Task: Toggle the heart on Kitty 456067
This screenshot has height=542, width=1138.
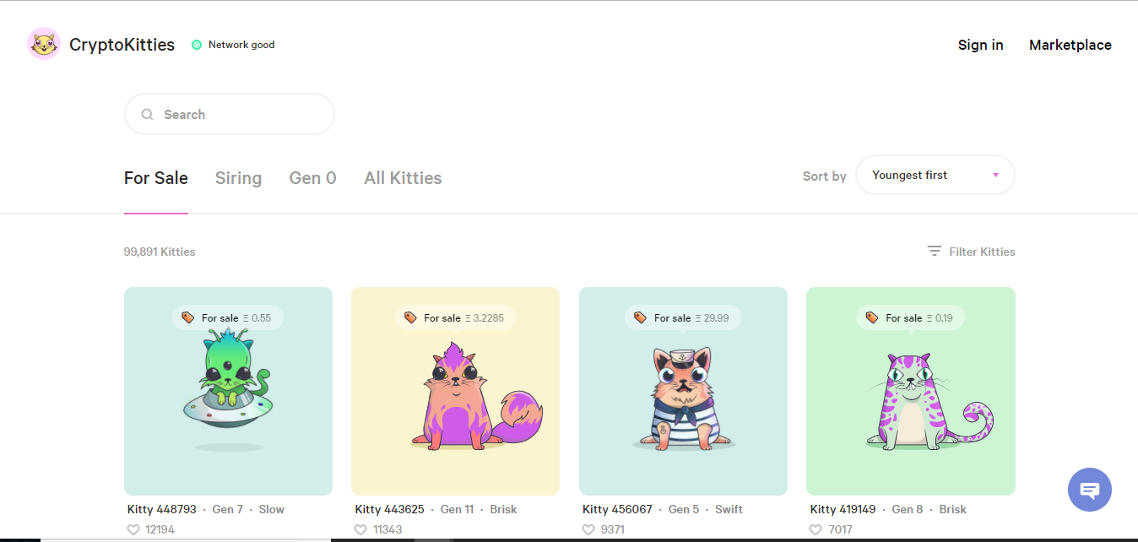Action: coord(588,529)
